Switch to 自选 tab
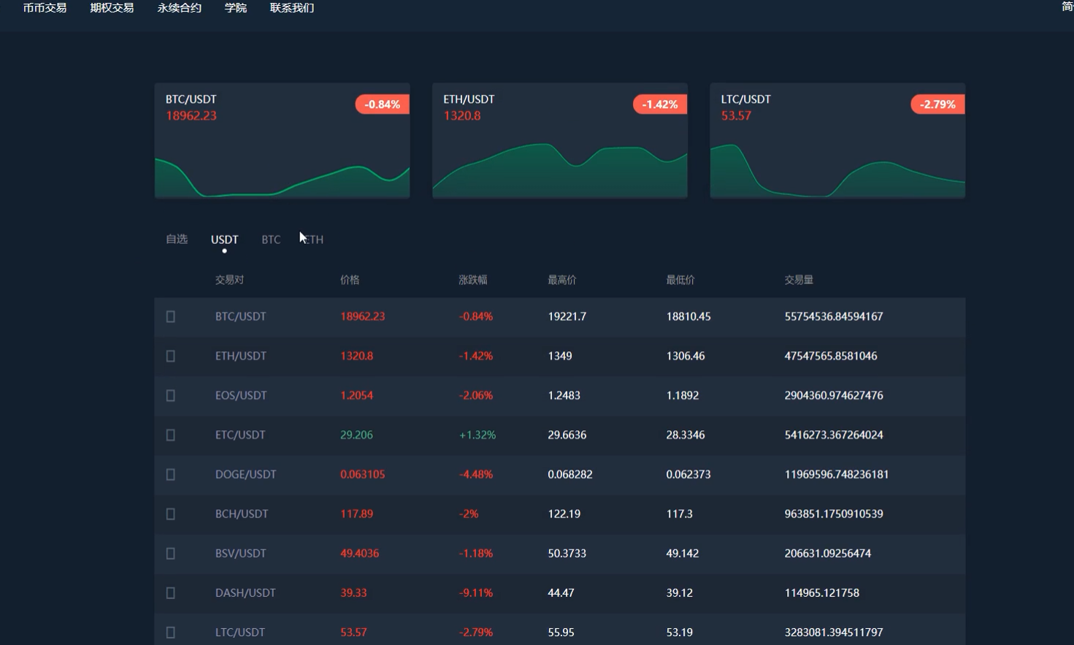The width and height of the screenshot is (1074, 645). [x=177, y=239]
